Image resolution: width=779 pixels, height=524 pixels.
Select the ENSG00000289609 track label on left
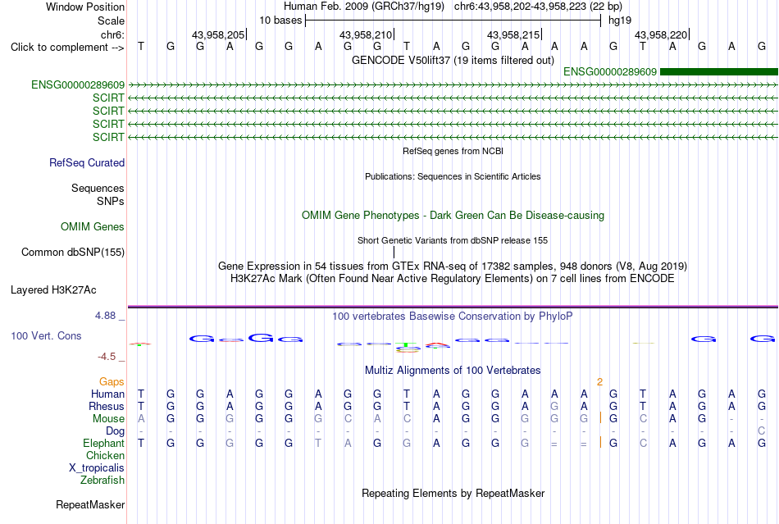click(x=78, y=85)
